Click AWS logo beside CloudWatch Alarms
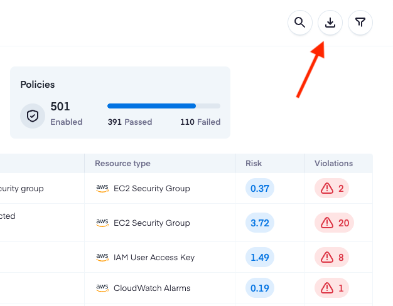The height and width of the screenshot is (306, 393). pyautogui.click(x=102, y=288)
